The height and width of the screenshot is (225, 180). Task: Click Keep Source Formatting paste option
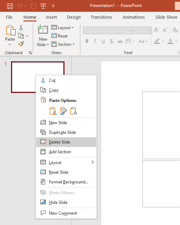pyautogui.click(x=63, y=111)
